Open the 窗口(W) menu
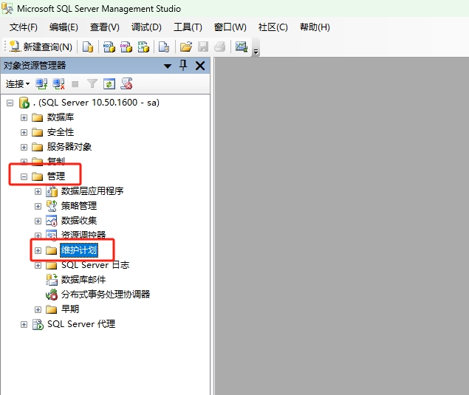The height and width of the screenshot is (395, 469). pos(230,27)
